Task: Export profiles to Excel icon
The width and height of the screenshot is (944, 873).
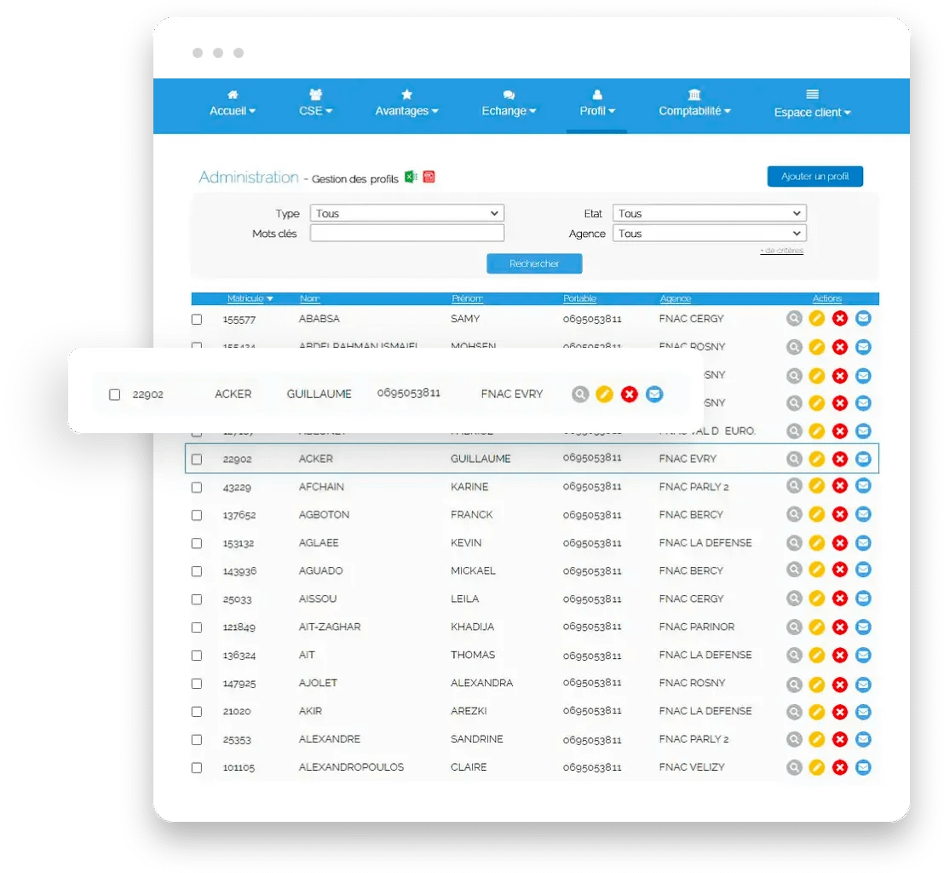Action: tap(411, 176)
